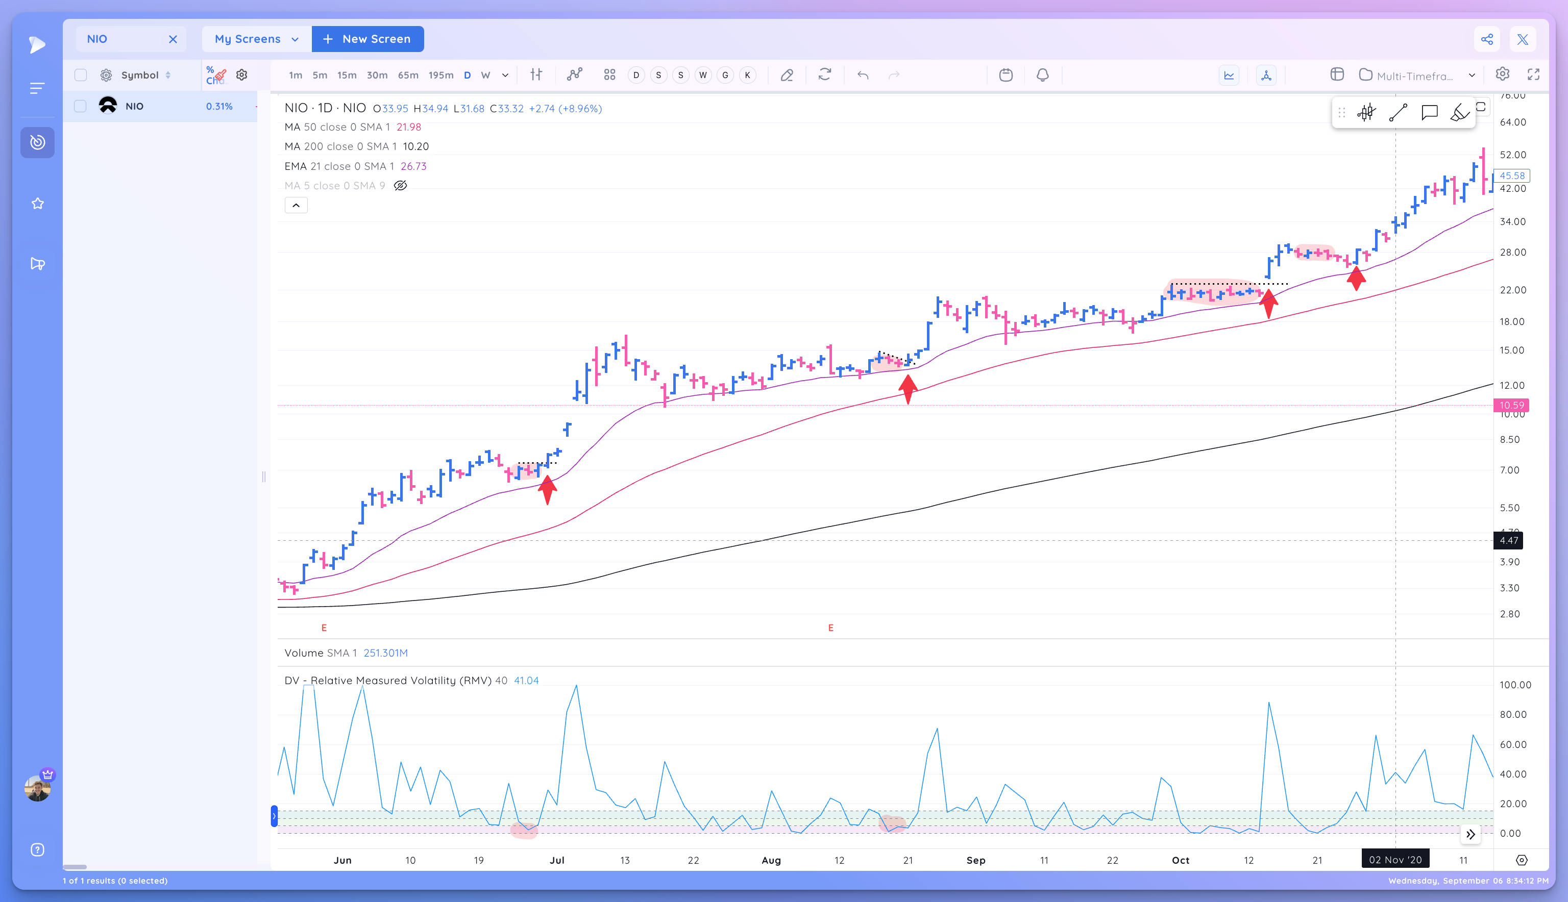Expand chart to fullscreen
1568x902 pixels.
(1534, 74)
